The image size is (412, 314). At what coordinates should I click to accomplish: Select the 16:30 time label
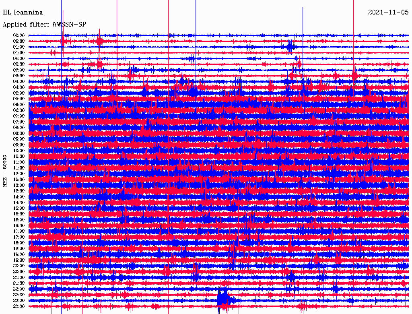(19, 226)
